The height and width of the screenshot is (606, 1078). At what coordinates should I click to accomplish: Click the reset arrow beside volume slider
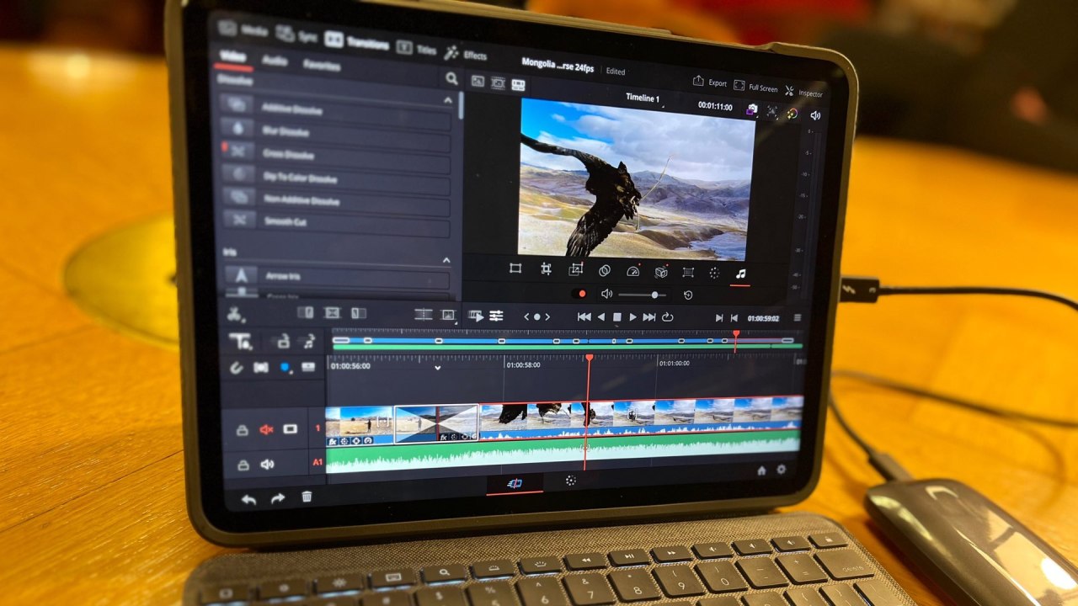(687, 295)
